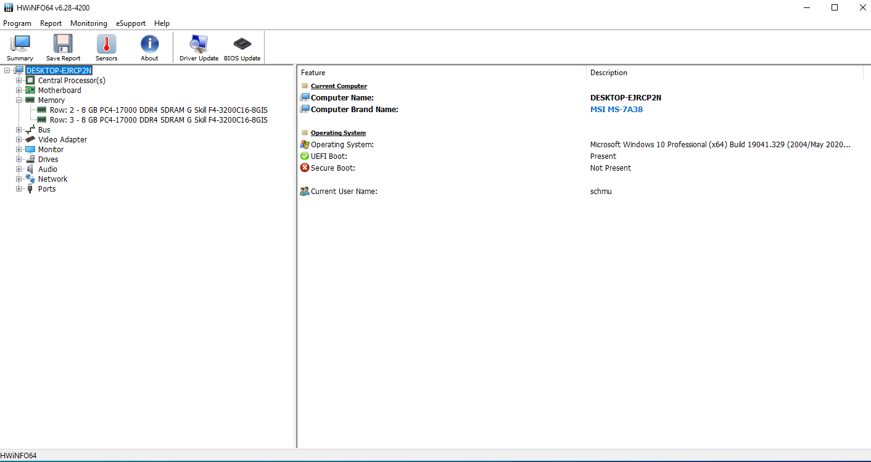
Task: Click the DESKTOP-EJRCP2N description value
Action: click(x=625, y=97)
